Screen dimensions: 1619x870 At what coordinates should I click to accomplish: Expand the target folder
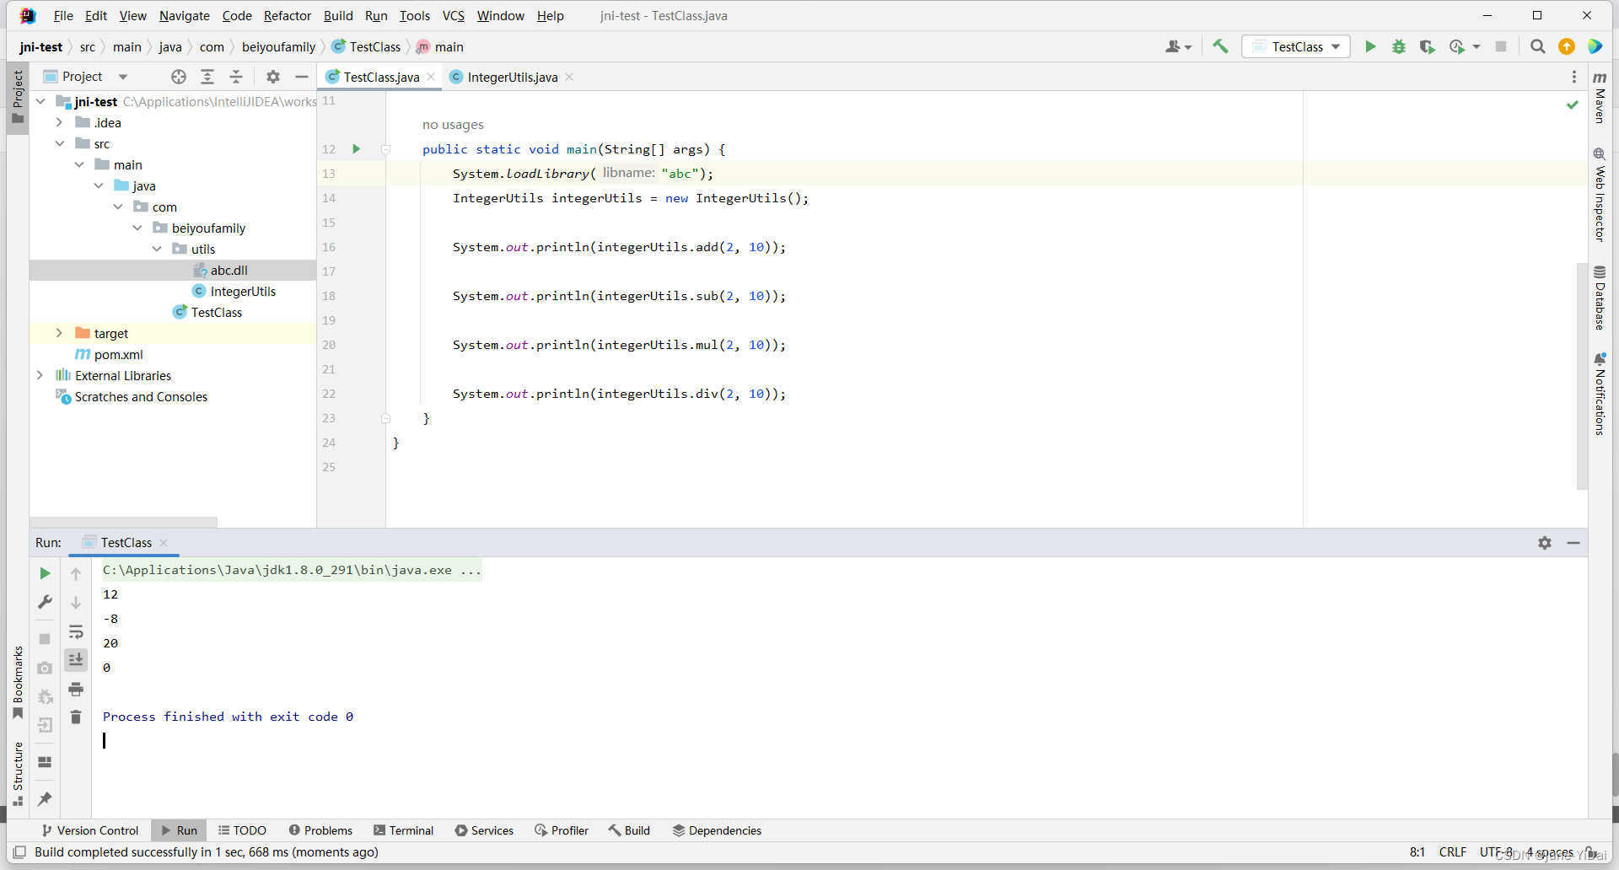coord(59,333)
